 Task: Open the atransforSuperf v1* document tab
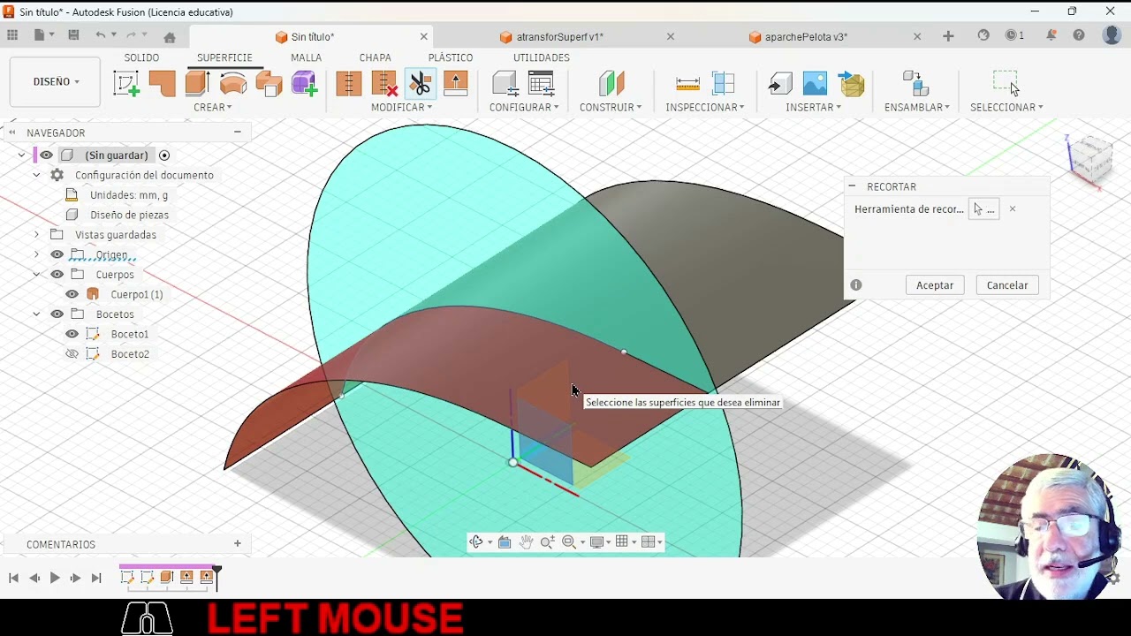(560, 37)
